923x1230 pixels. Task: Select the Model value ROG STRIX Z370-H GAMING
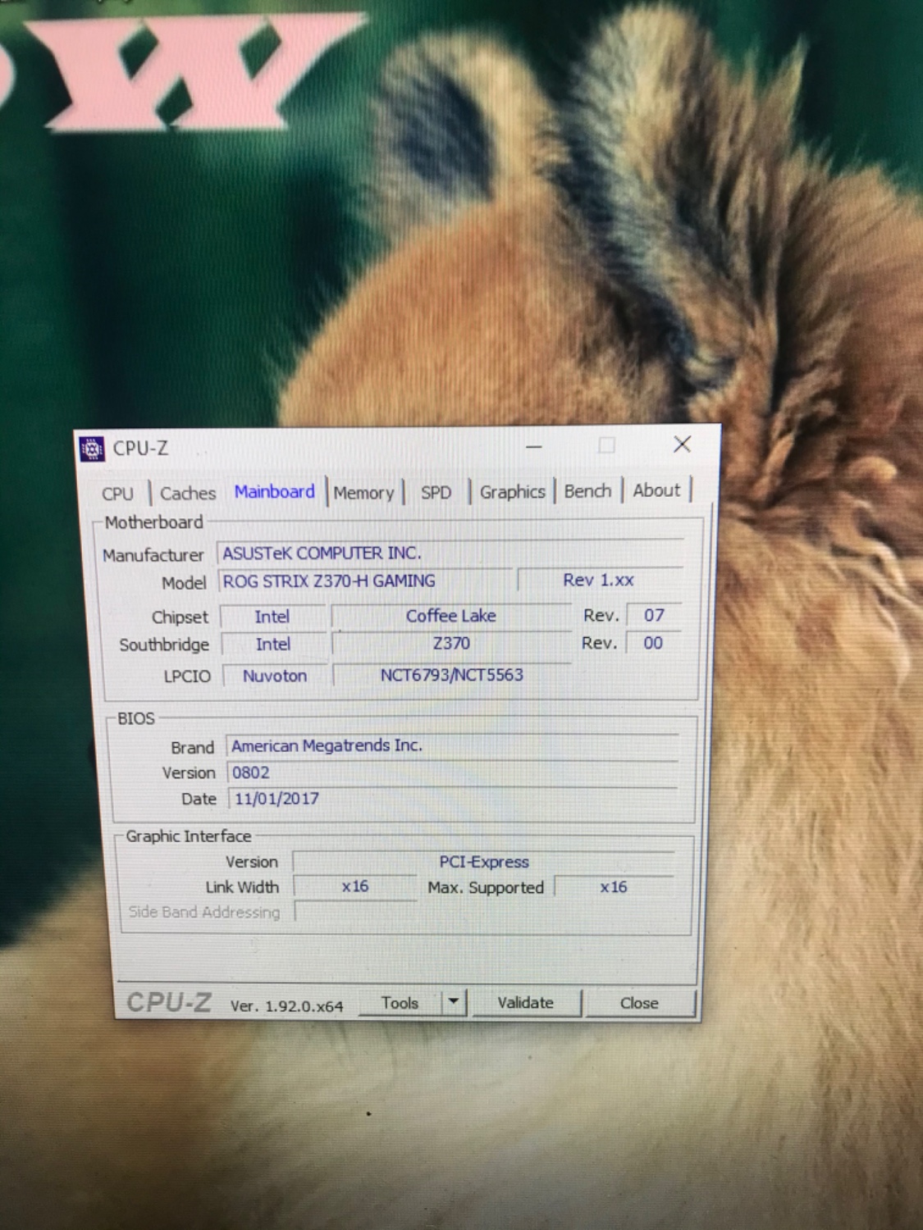tap(365, 581)
